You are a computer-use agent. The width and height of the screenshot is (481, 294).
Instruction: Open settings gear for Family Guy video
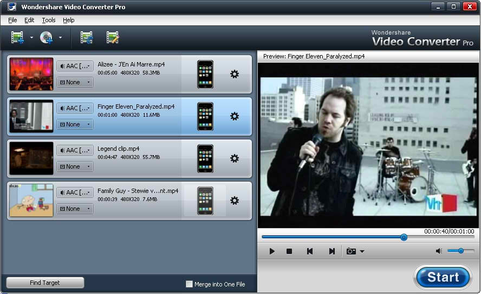click(x=235, y=201)
